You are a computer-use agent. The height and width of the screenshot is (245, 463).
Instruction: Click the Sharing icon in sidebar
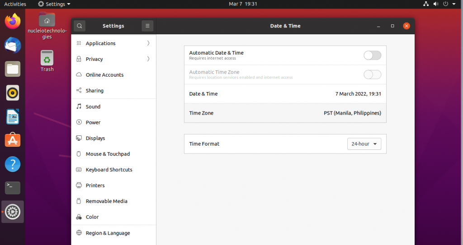[x=79, y=90]
